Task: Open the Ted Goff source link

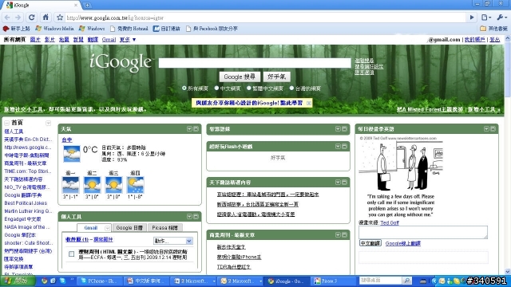Action: tap(390, 222)
